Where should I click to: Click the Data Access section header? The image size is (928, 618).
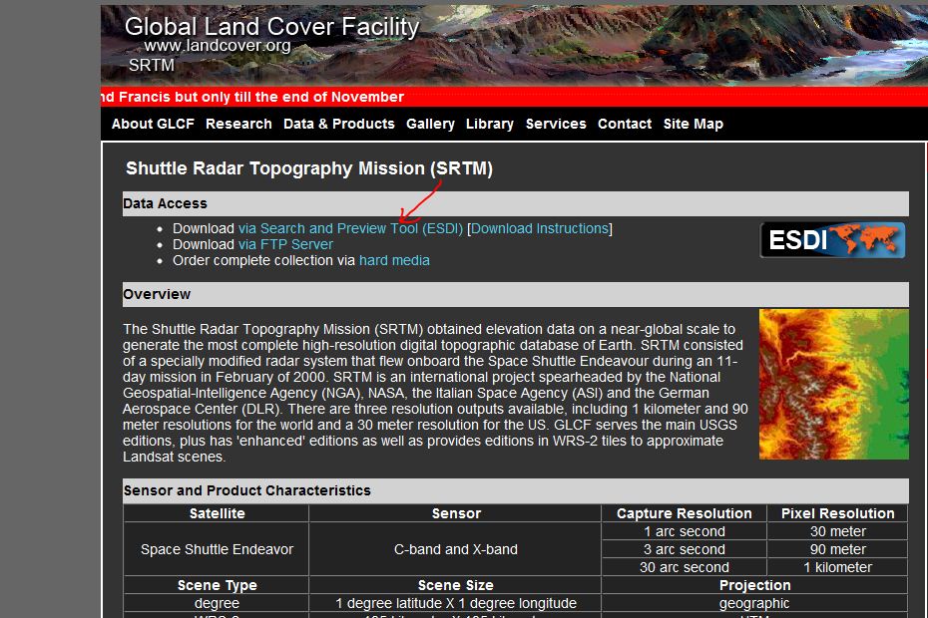[165, 203]
